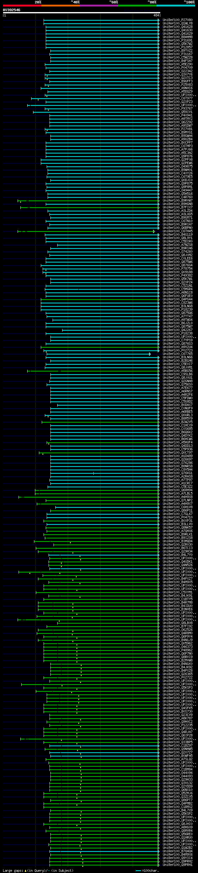Open hit UniRef100_P27080
The width and height of the screenshot is (198, 873).
tap(177, 20)
